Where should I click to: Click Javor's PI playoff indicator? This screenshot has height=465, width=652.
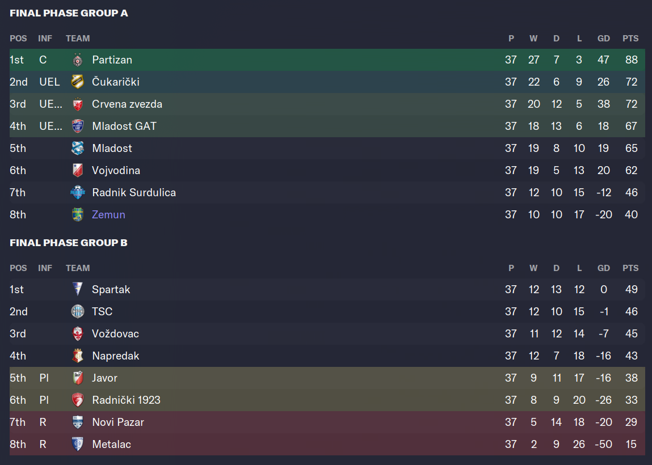pyautogui.click(x=44, y=378)
